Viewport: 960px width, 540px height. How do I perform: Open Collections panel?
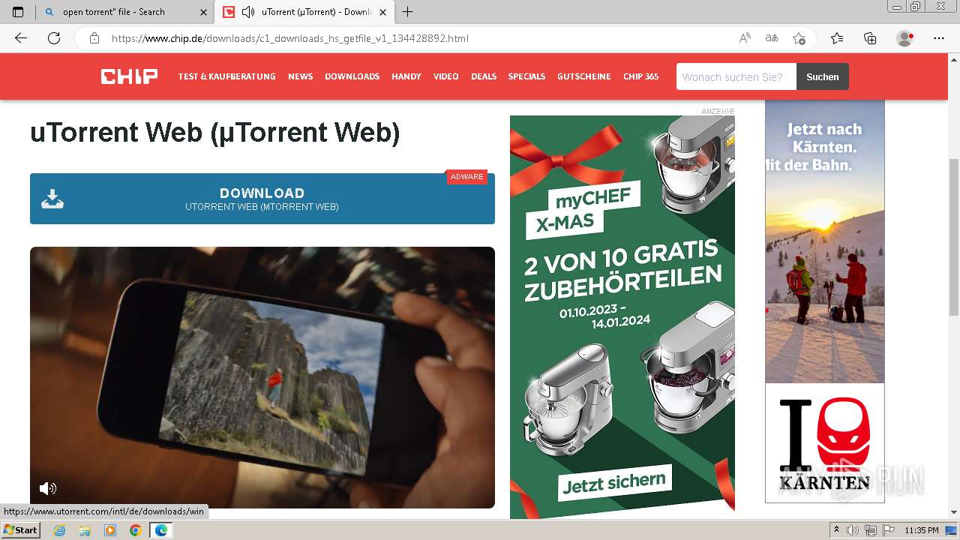(x=870, y=38)
